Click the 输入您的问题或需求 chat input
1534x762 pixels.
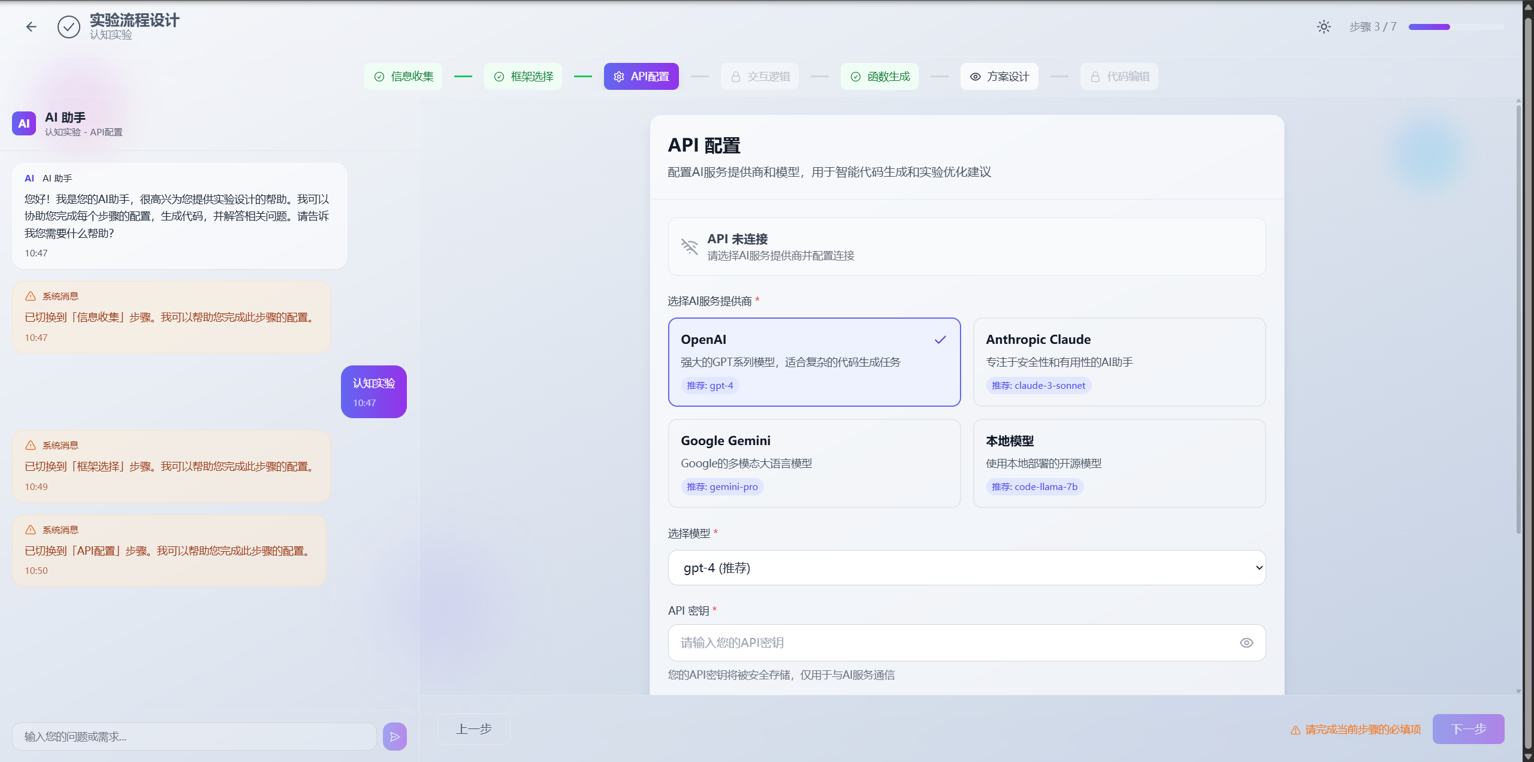pos(194,736)
